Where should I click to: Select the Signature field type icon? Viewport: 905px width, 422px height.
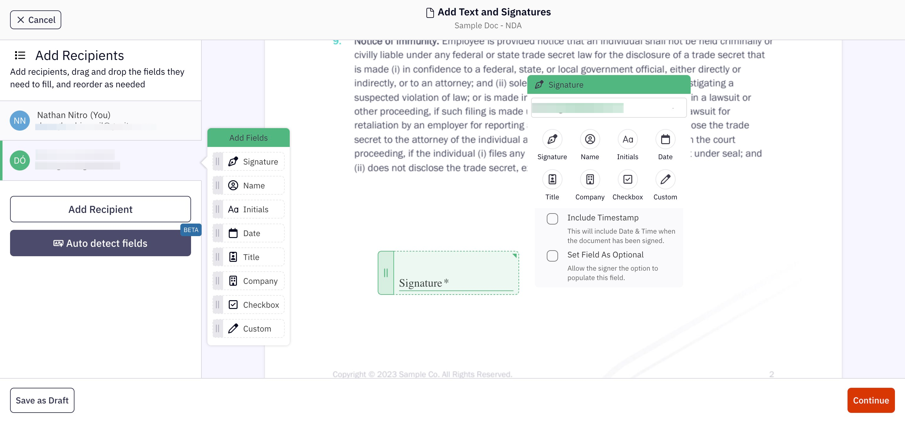pos(552,139)
